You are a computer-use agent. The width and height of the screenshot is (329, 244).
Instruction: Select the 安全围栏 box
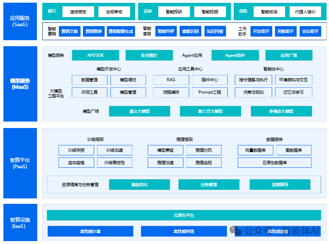[149, 55]
